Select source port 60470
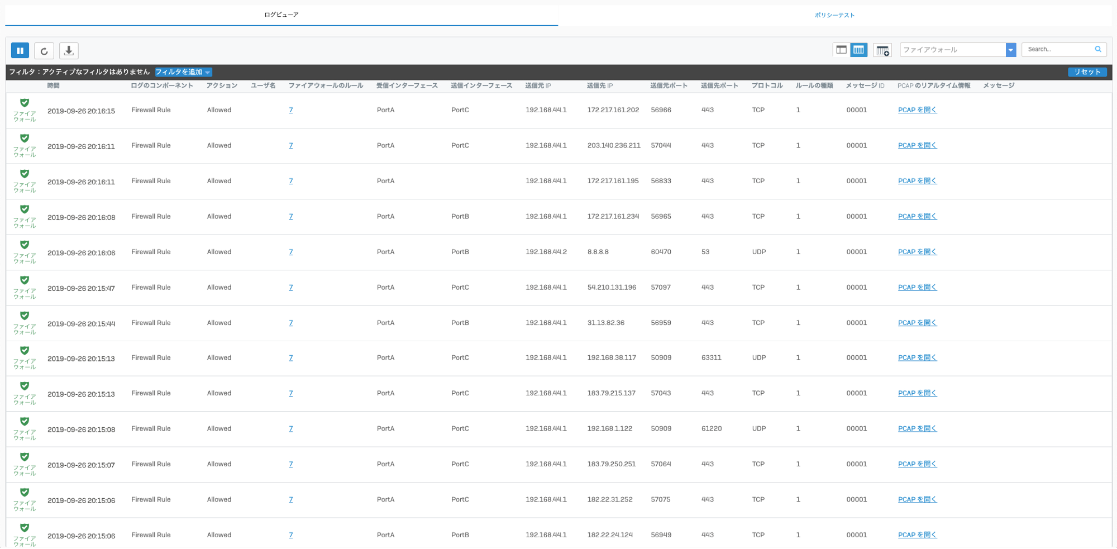Viewport: 1117px width, 549px height. [661, 252]
